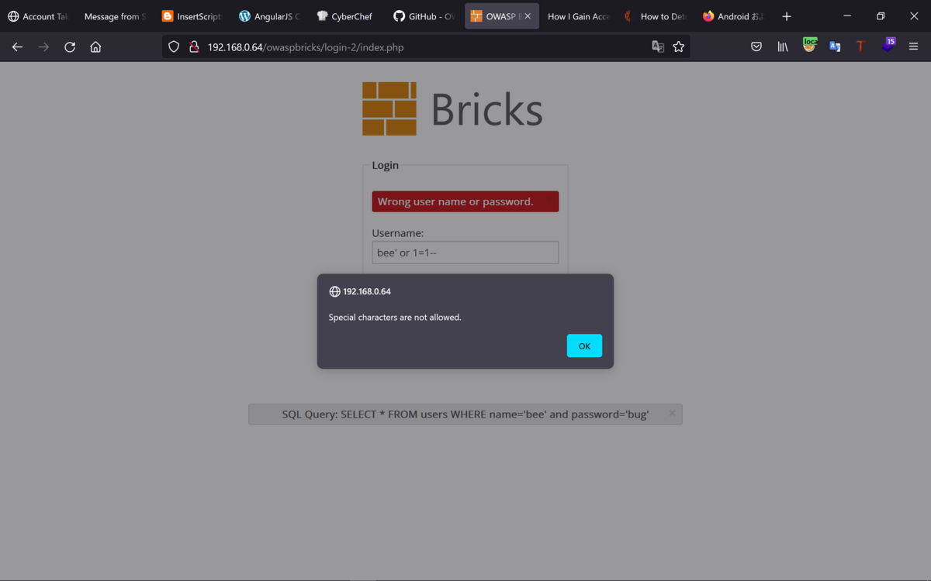Switch to the How to Det tab

(656, 16)
